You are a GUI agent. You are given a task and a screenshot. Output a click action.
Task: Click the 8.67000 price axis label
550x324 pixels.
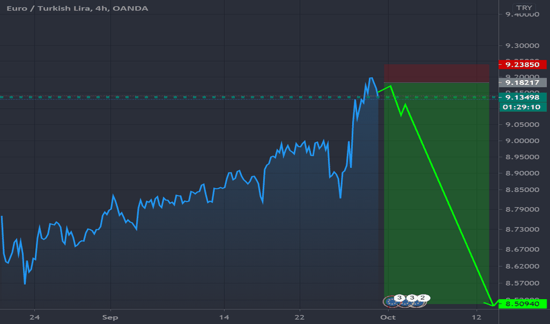pos(522,249)
